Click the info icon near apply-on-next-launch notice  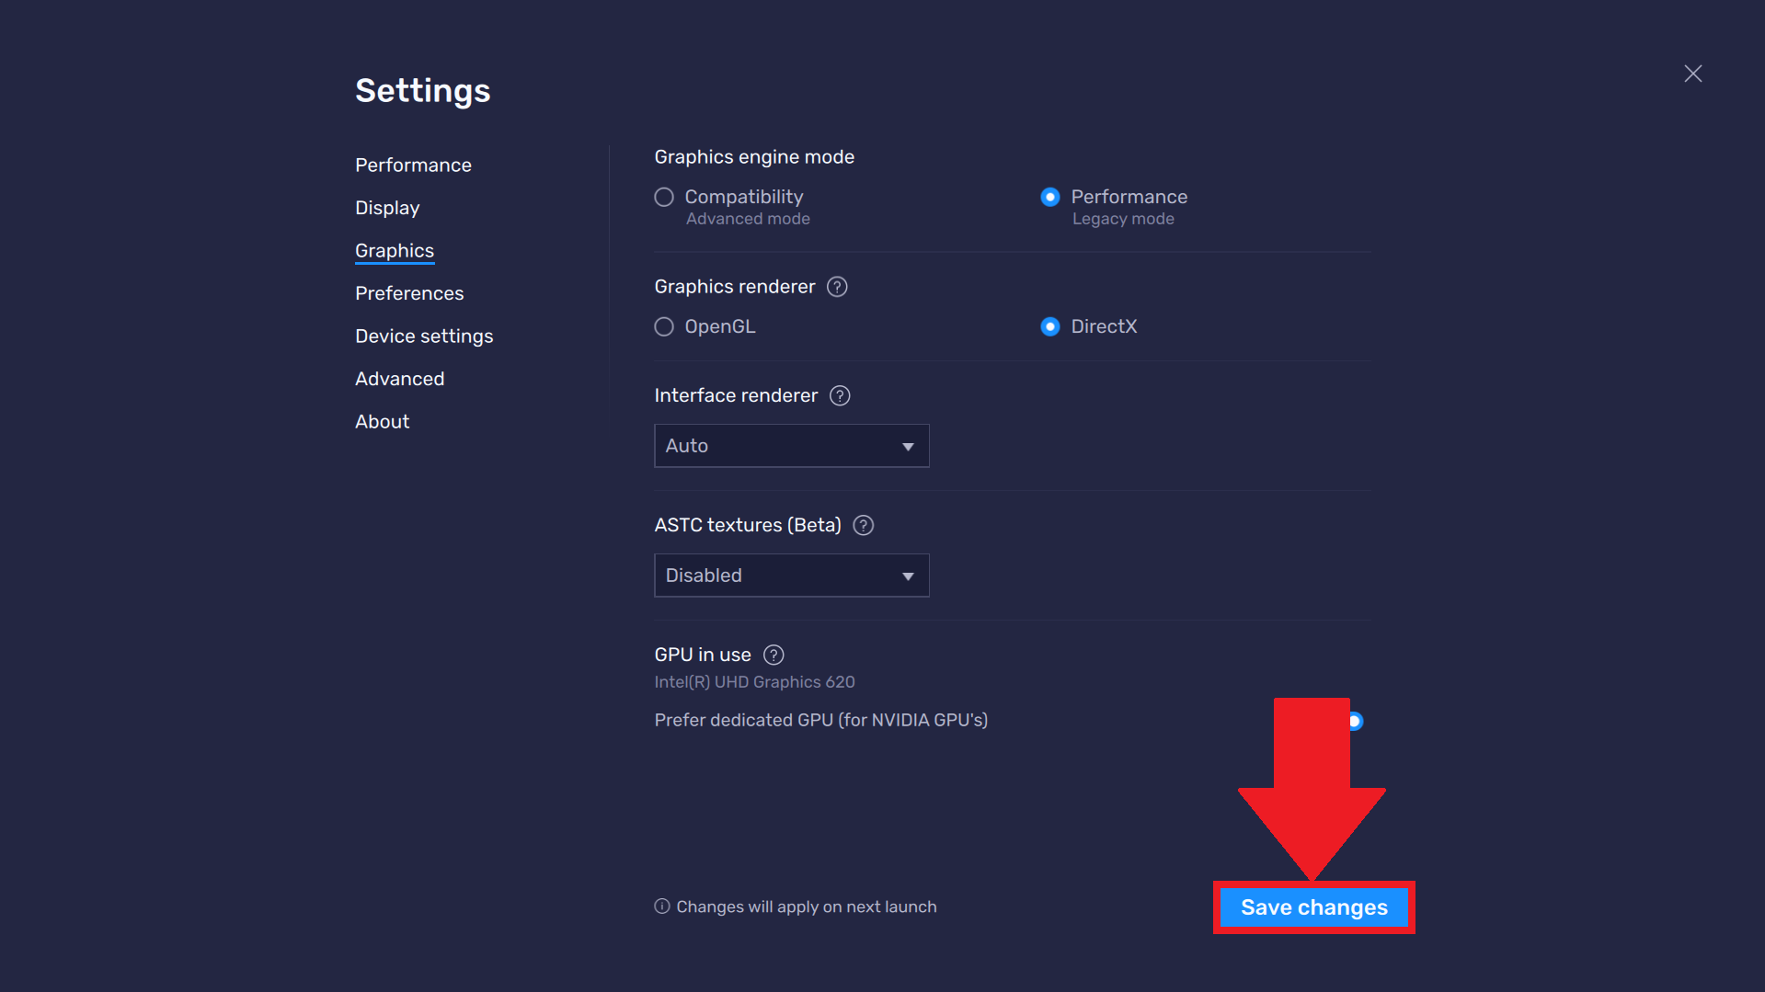[661, 906]
